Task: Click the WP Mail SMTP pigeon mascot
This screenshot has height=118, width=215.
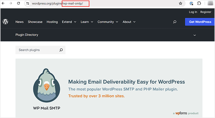Action: tap(46, 85)
